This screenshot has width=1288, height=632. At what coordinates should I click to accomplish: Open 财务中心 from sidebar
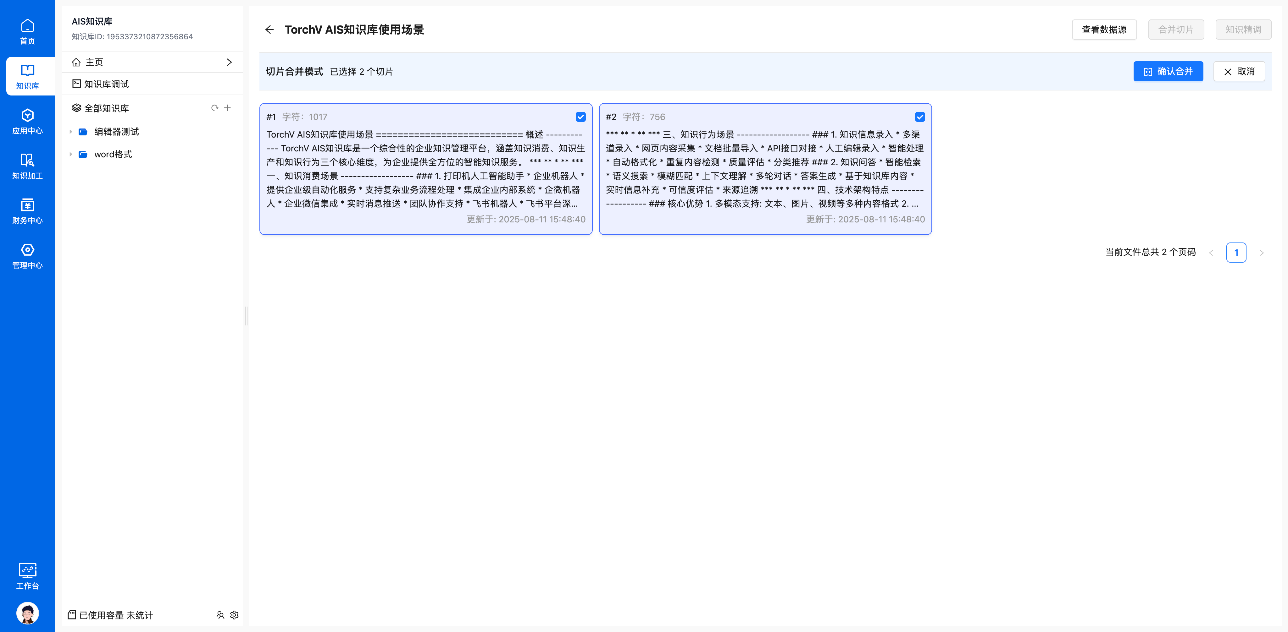point(27,211)
